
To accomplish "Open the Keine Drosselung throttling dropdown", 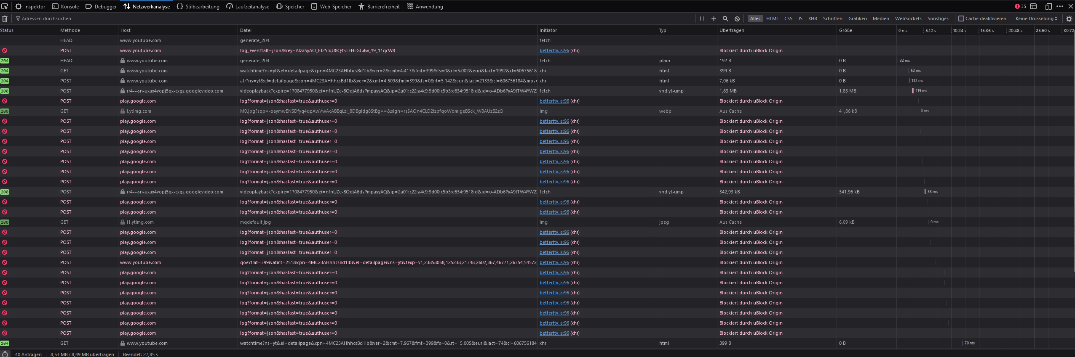I will 1036,19.
